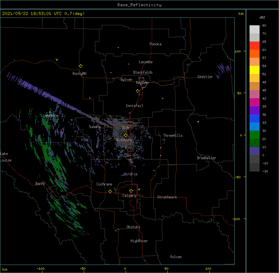Select the 65 dBZ red legend swatch
Image resolution: width=279 pixels, height=273 pixels.
click(254, 46)
